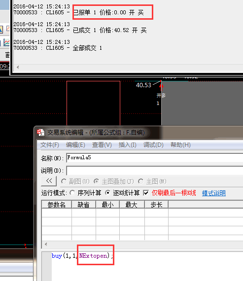Click first empty parameter name cell

[57, 212]
